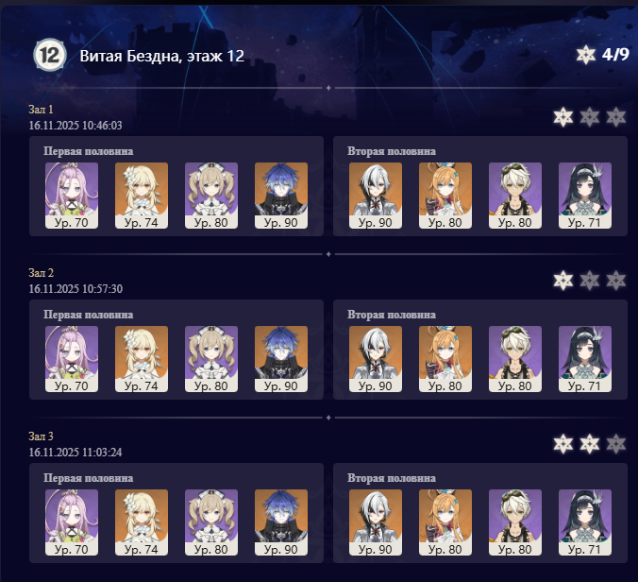The height and width of the screenshot is (582, 638).
Task: Click the star total icon beside 4/9
Action: 586,55
